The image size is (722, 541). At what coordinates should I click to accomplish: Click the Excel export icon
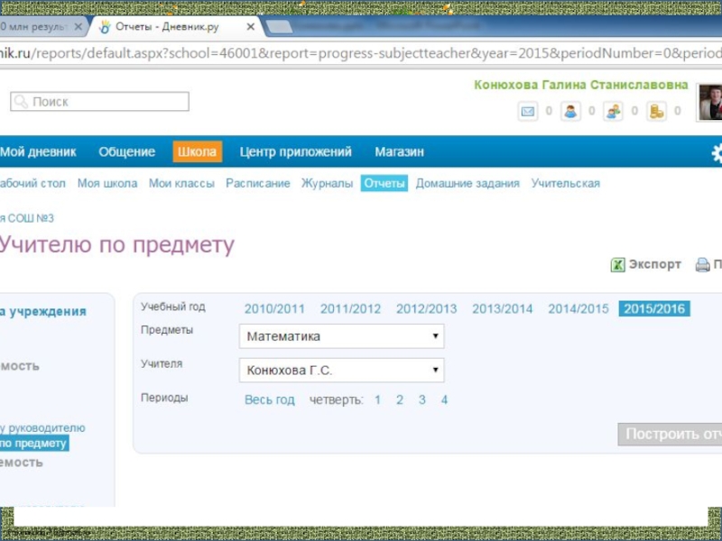(618, 265)
